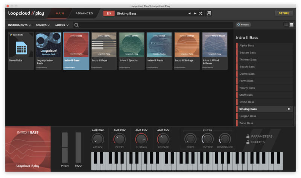Choose the Rhino Bass preset
Viewport: 301px width, 178px height.
pos(247,102)
